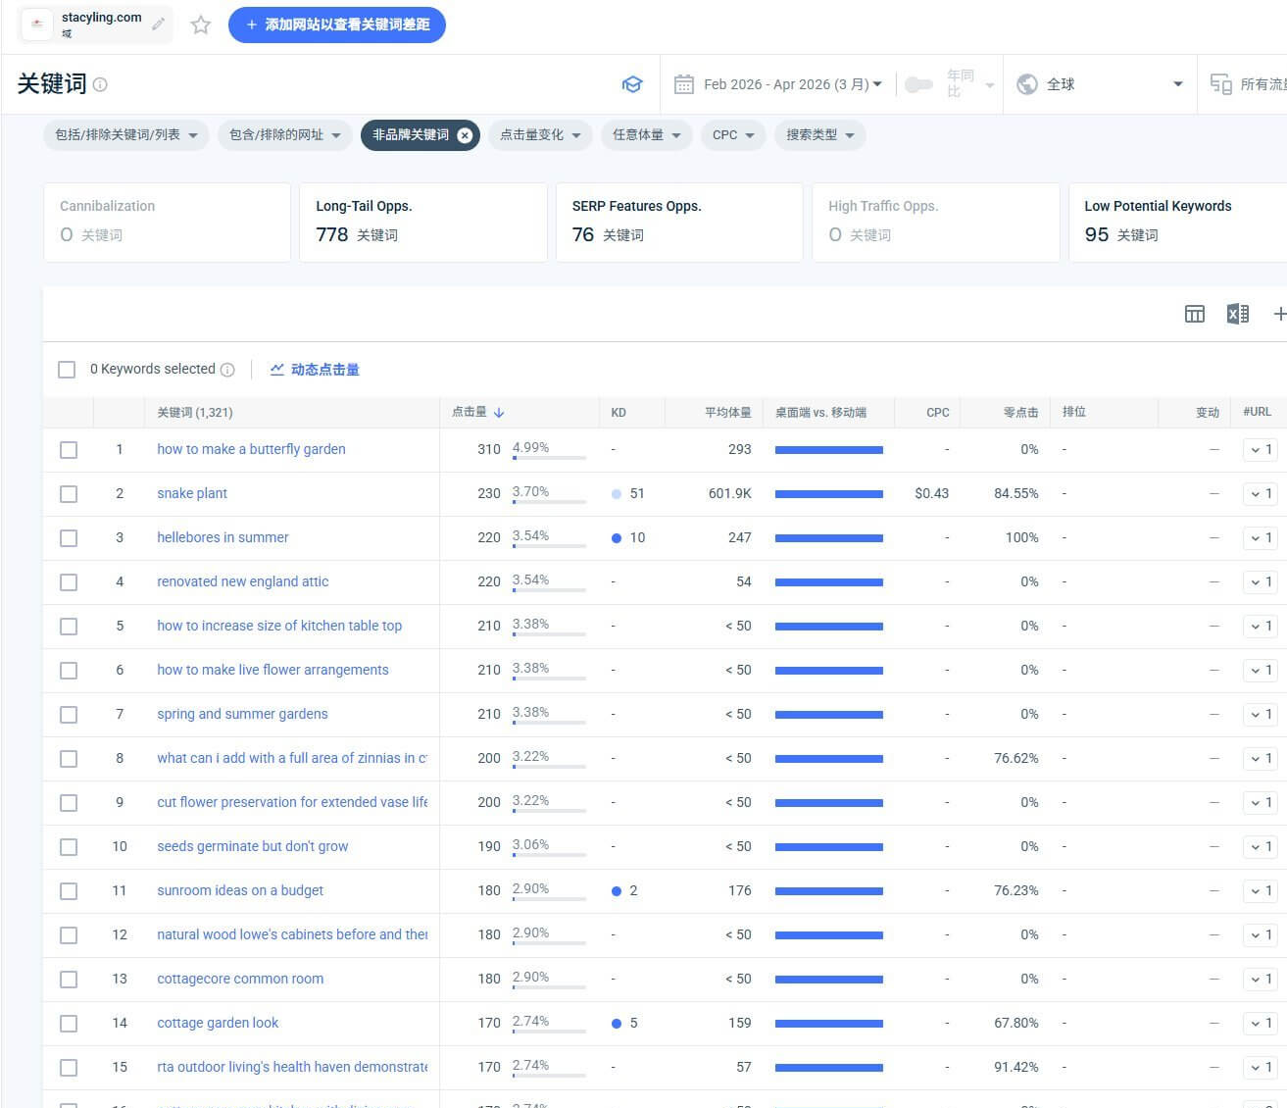
Task: Check the box for how to make a butterfly garden
Action: click(69, 450)
